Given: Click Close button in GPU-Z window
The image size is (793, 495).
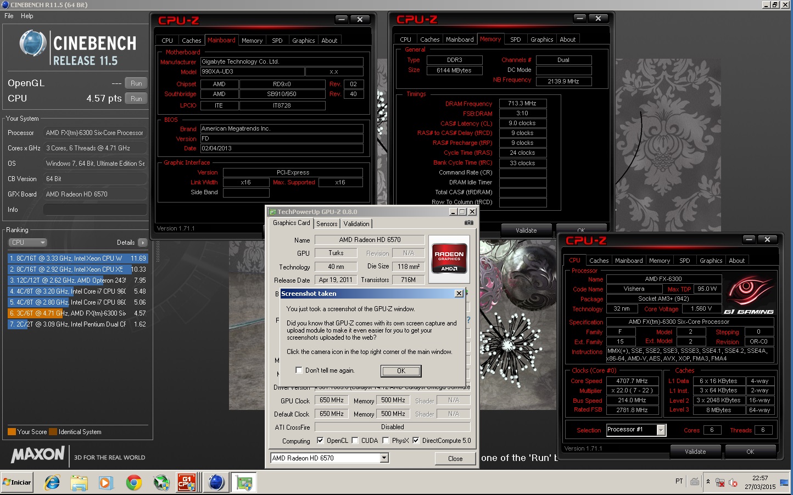Looking at the screenshot, I should tap(455, 459).
